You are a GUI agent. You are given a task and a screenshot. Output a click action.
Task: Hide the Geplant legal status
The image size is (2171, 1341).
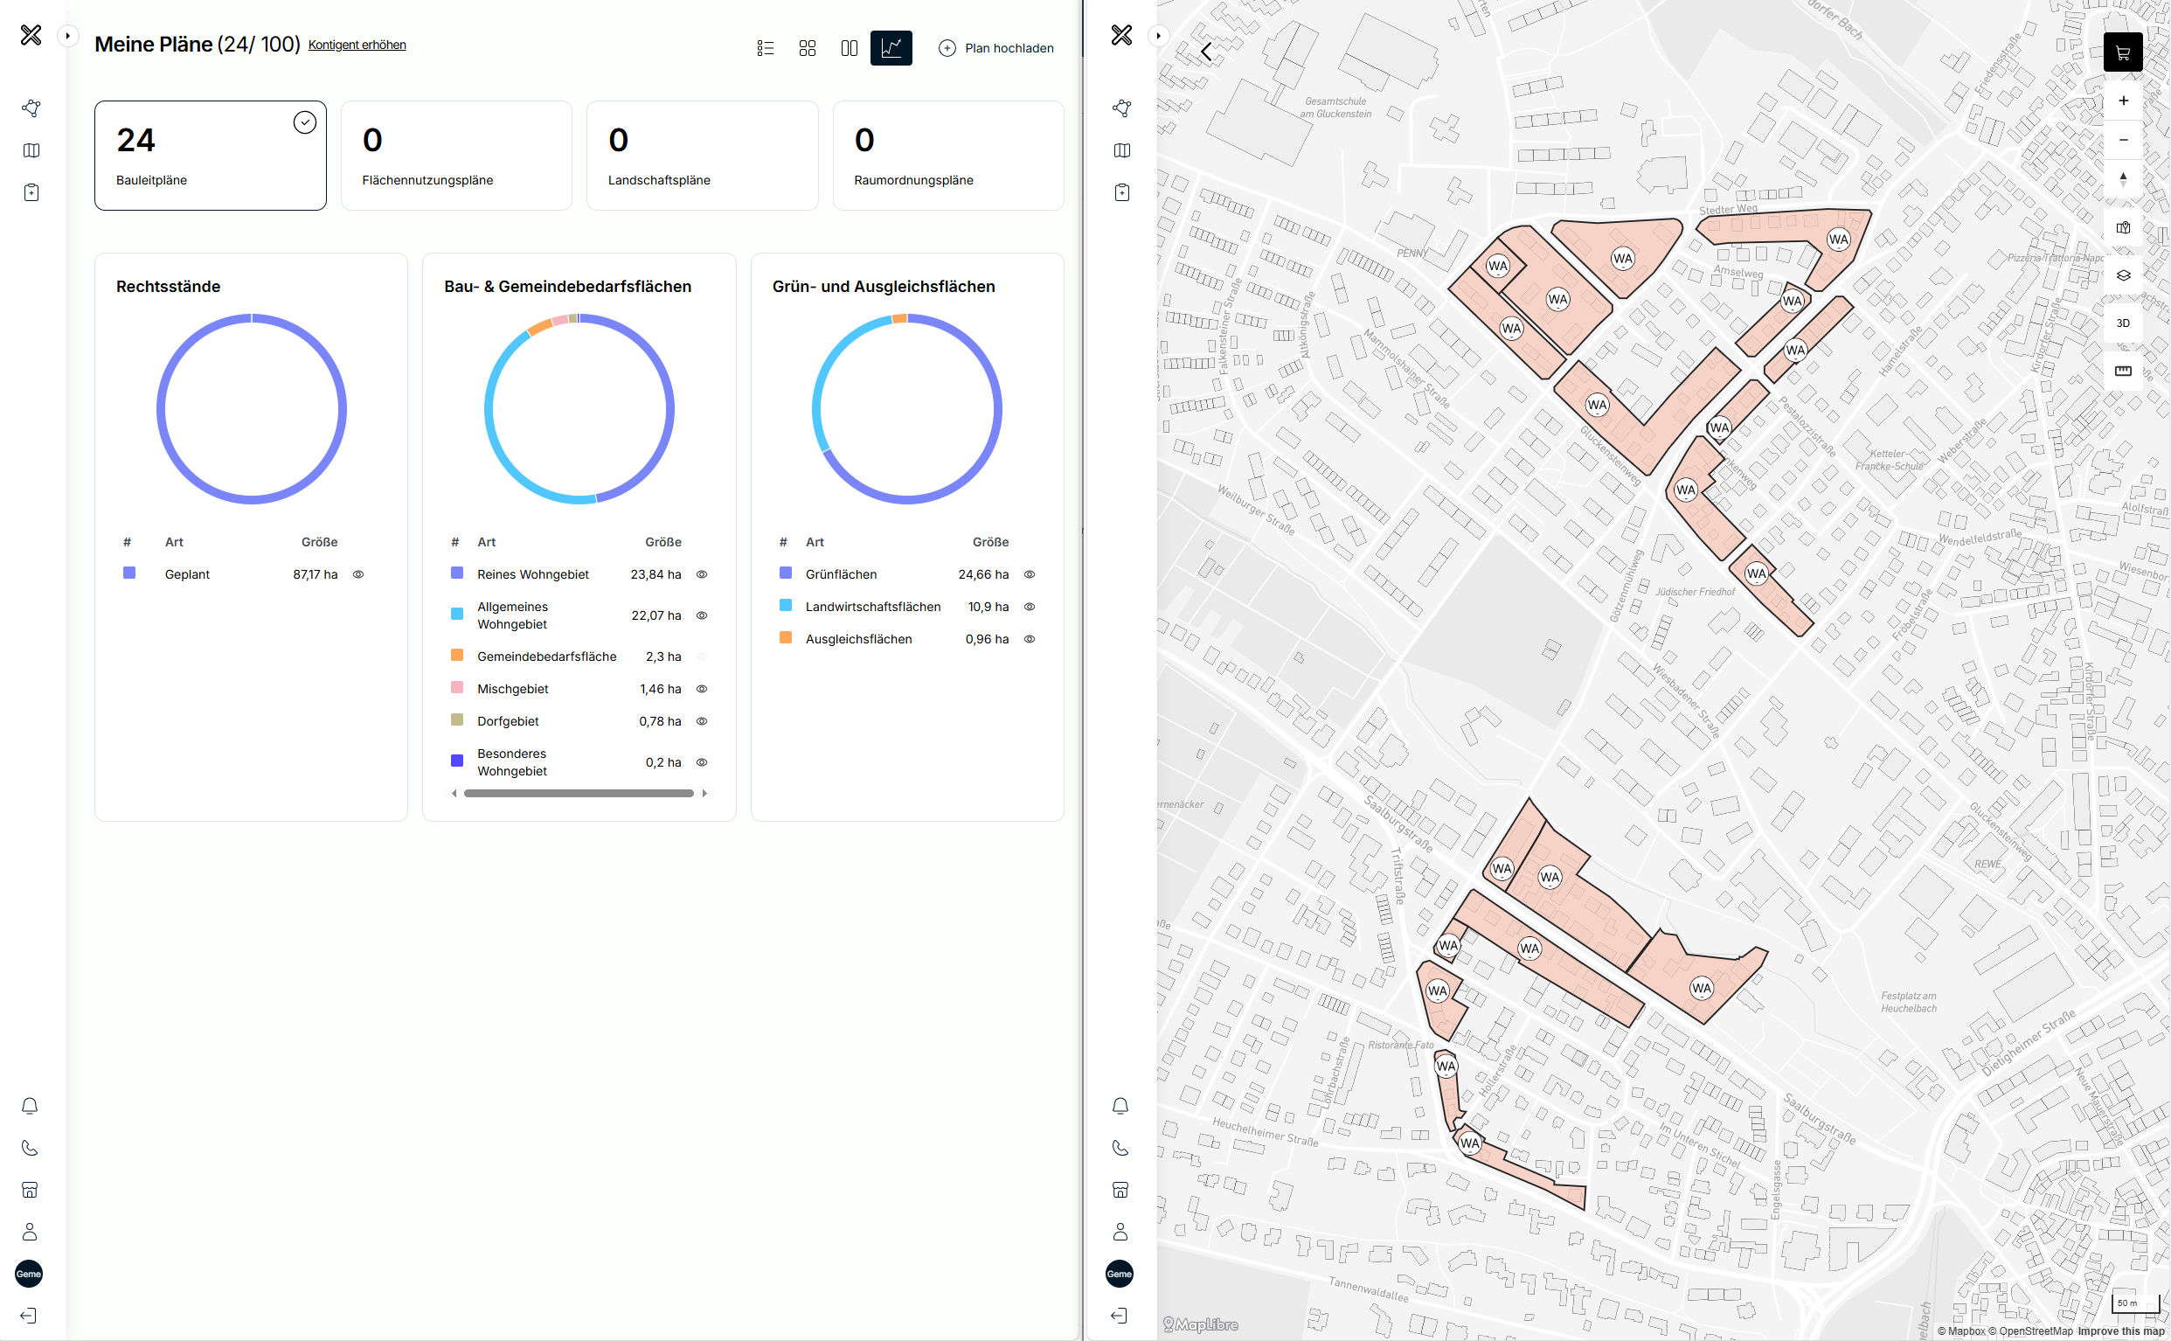[358, 574]
